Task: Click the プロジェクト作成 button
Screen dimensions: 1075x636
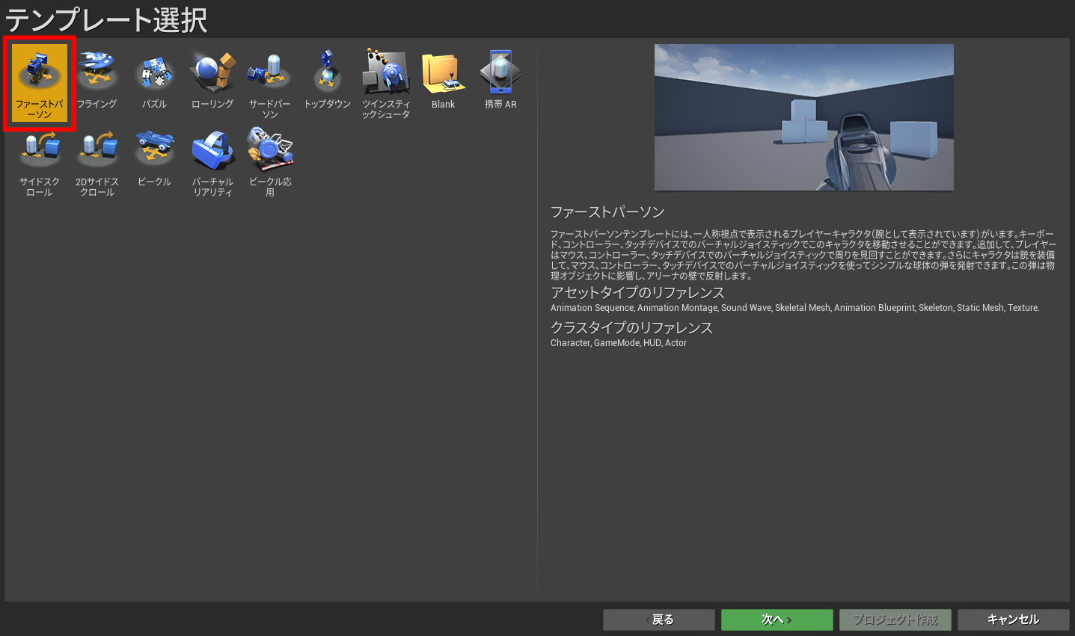Action: tap(895, 620)
